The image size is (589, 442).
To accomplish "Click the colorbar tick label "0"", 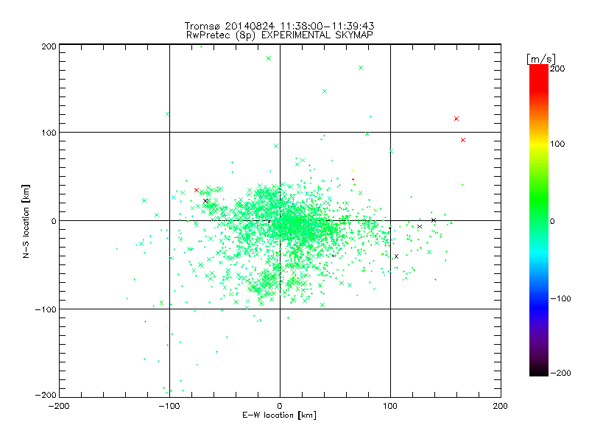I will click(552, 221).
